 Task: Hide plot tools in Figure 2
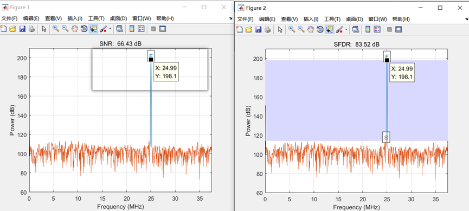pos(389,29)
